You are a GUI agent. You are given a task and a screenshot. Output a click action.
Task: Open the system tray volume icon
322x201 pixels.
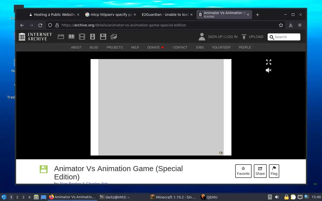tap(277, 197)
